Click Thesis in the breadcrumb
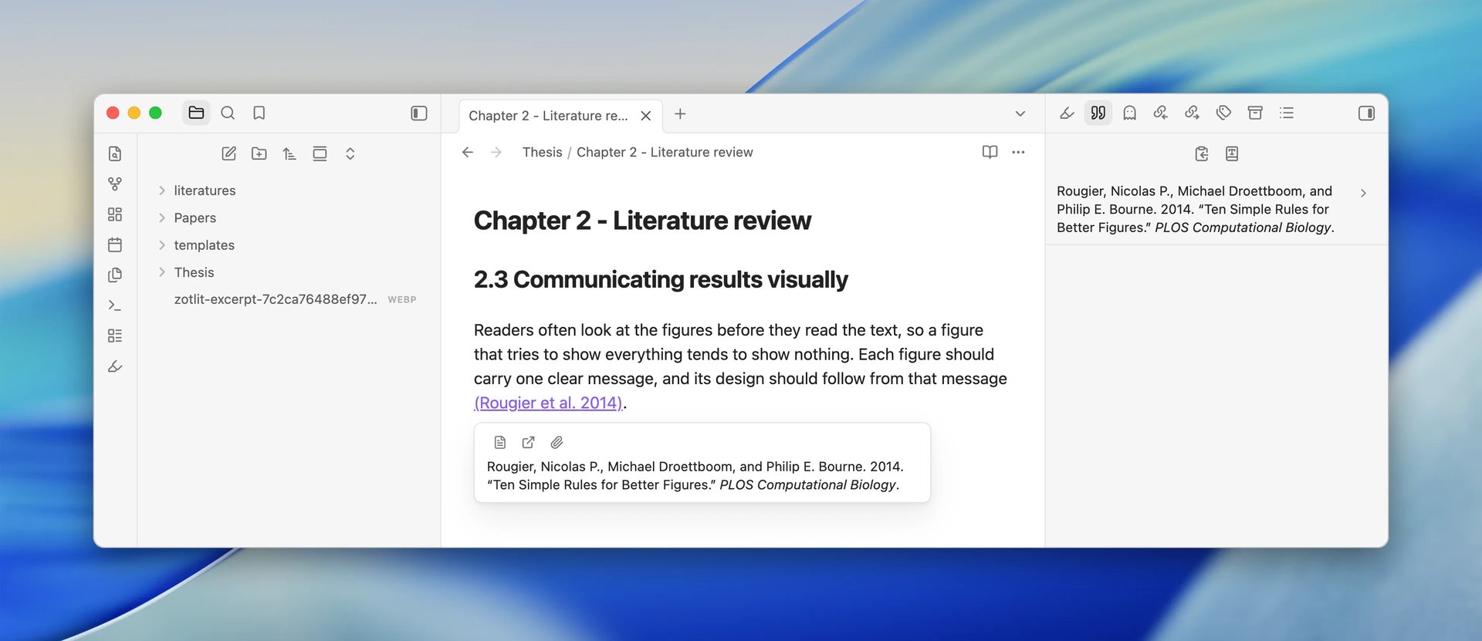 [542, 152]
